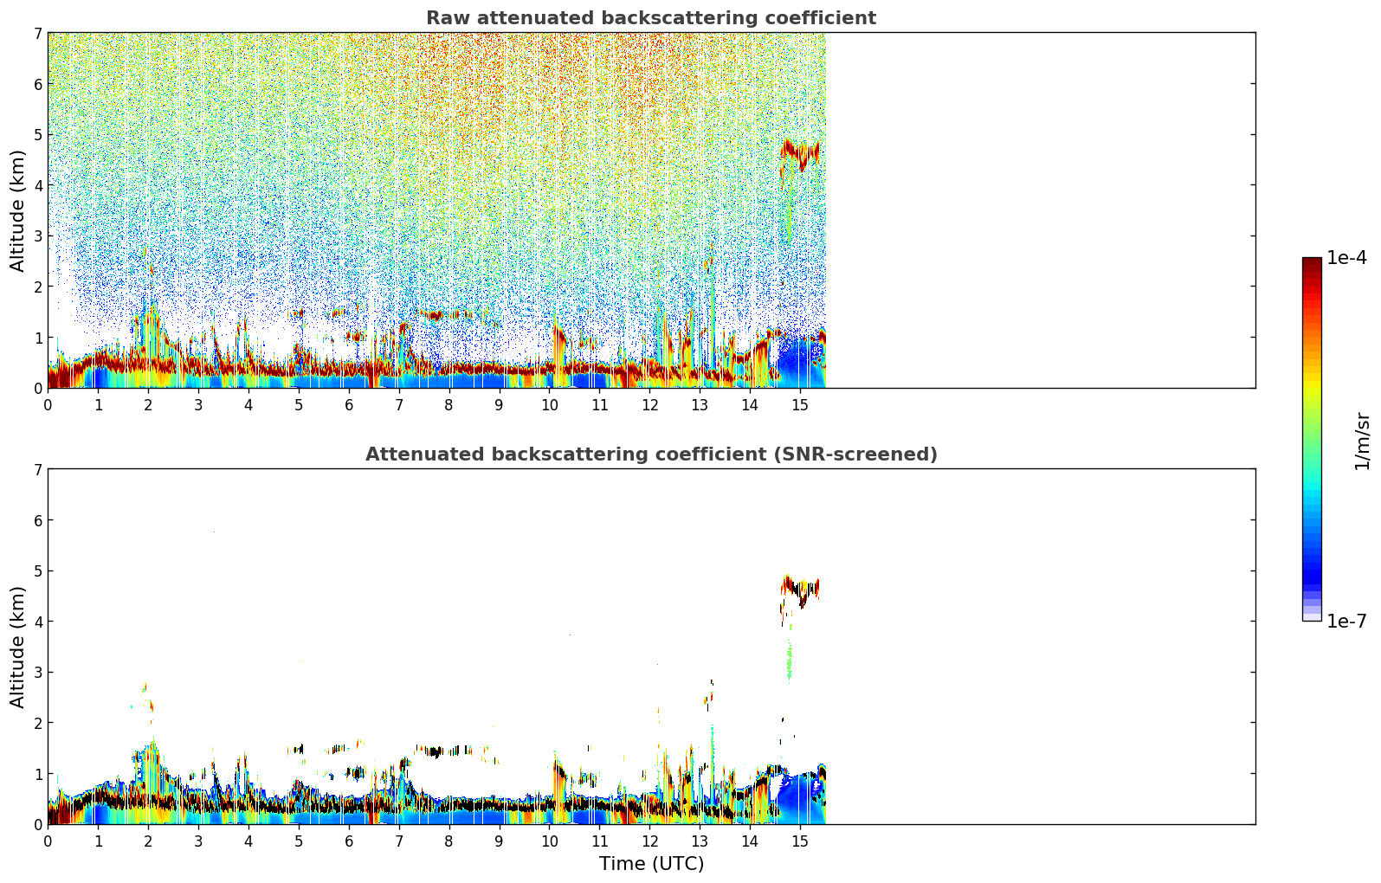
Task: Click the "Time (UTC)" axis label
Action: click(x=651, y=864)
